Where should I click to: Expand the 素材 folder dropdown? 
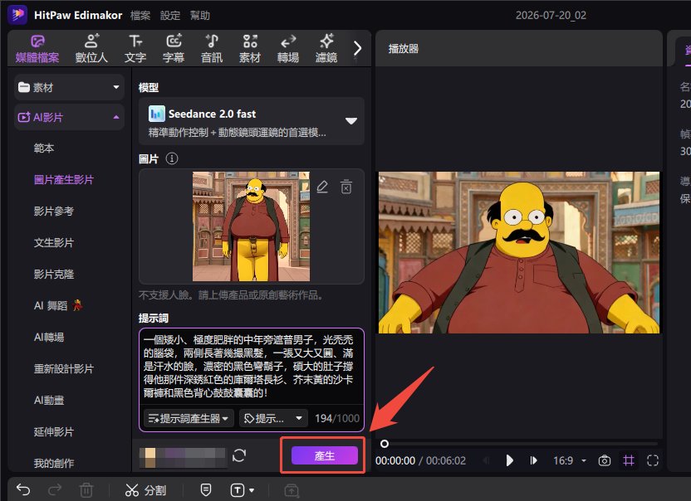pyautogui.click(x=69, y=87)
